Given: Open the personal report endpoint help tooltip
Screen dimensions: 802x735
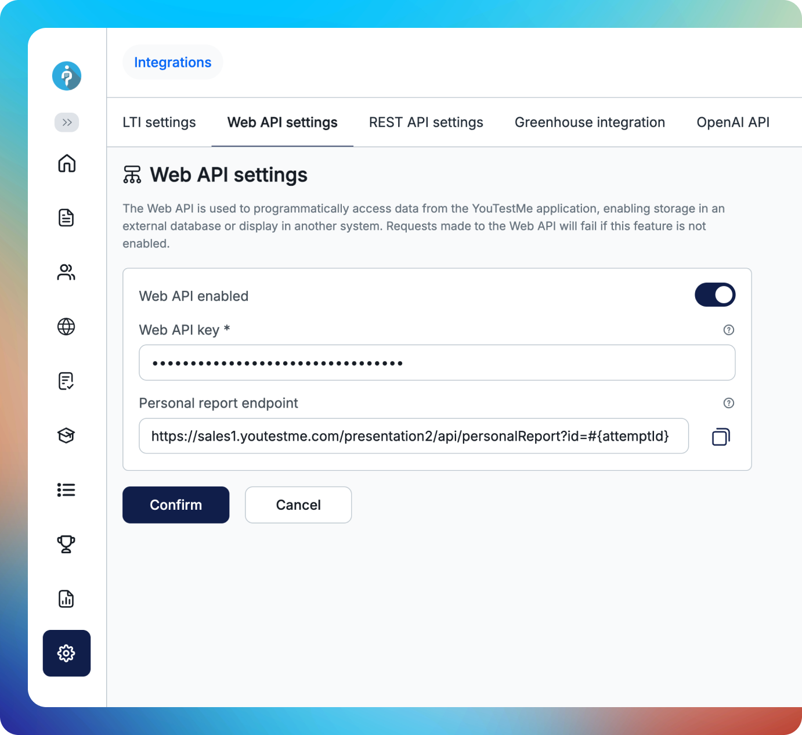Looking at the screenshot, I should pyautogui.click(x=728, y=403).
